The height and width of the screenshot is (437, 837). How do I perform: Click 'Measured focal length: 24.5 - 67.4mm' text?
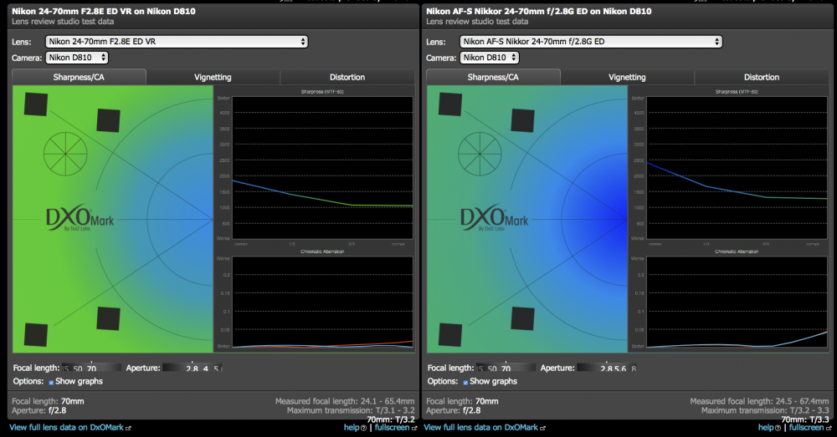pos(759,401)
